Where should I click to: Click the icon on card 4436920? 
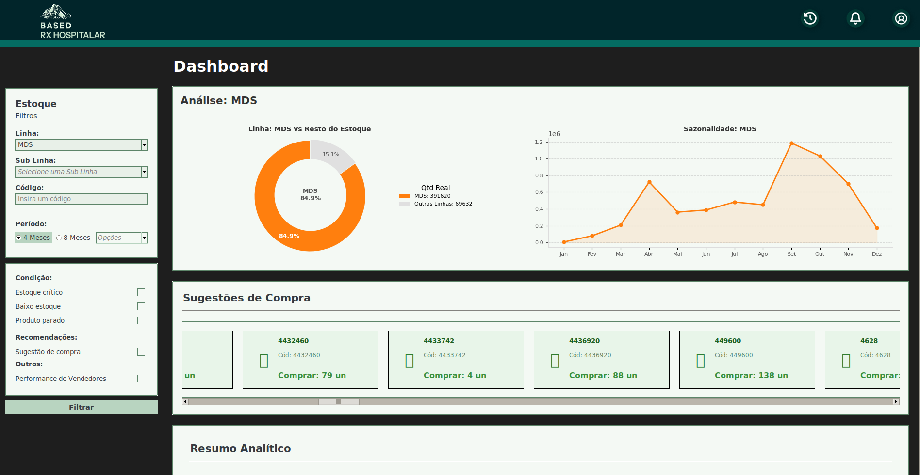[x=555, y=361]
